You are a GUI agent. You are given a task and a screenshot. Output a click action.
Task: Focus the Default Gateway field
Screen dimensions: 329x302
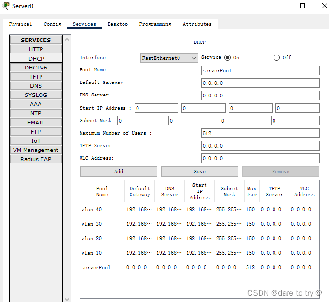tap(260, 83)
